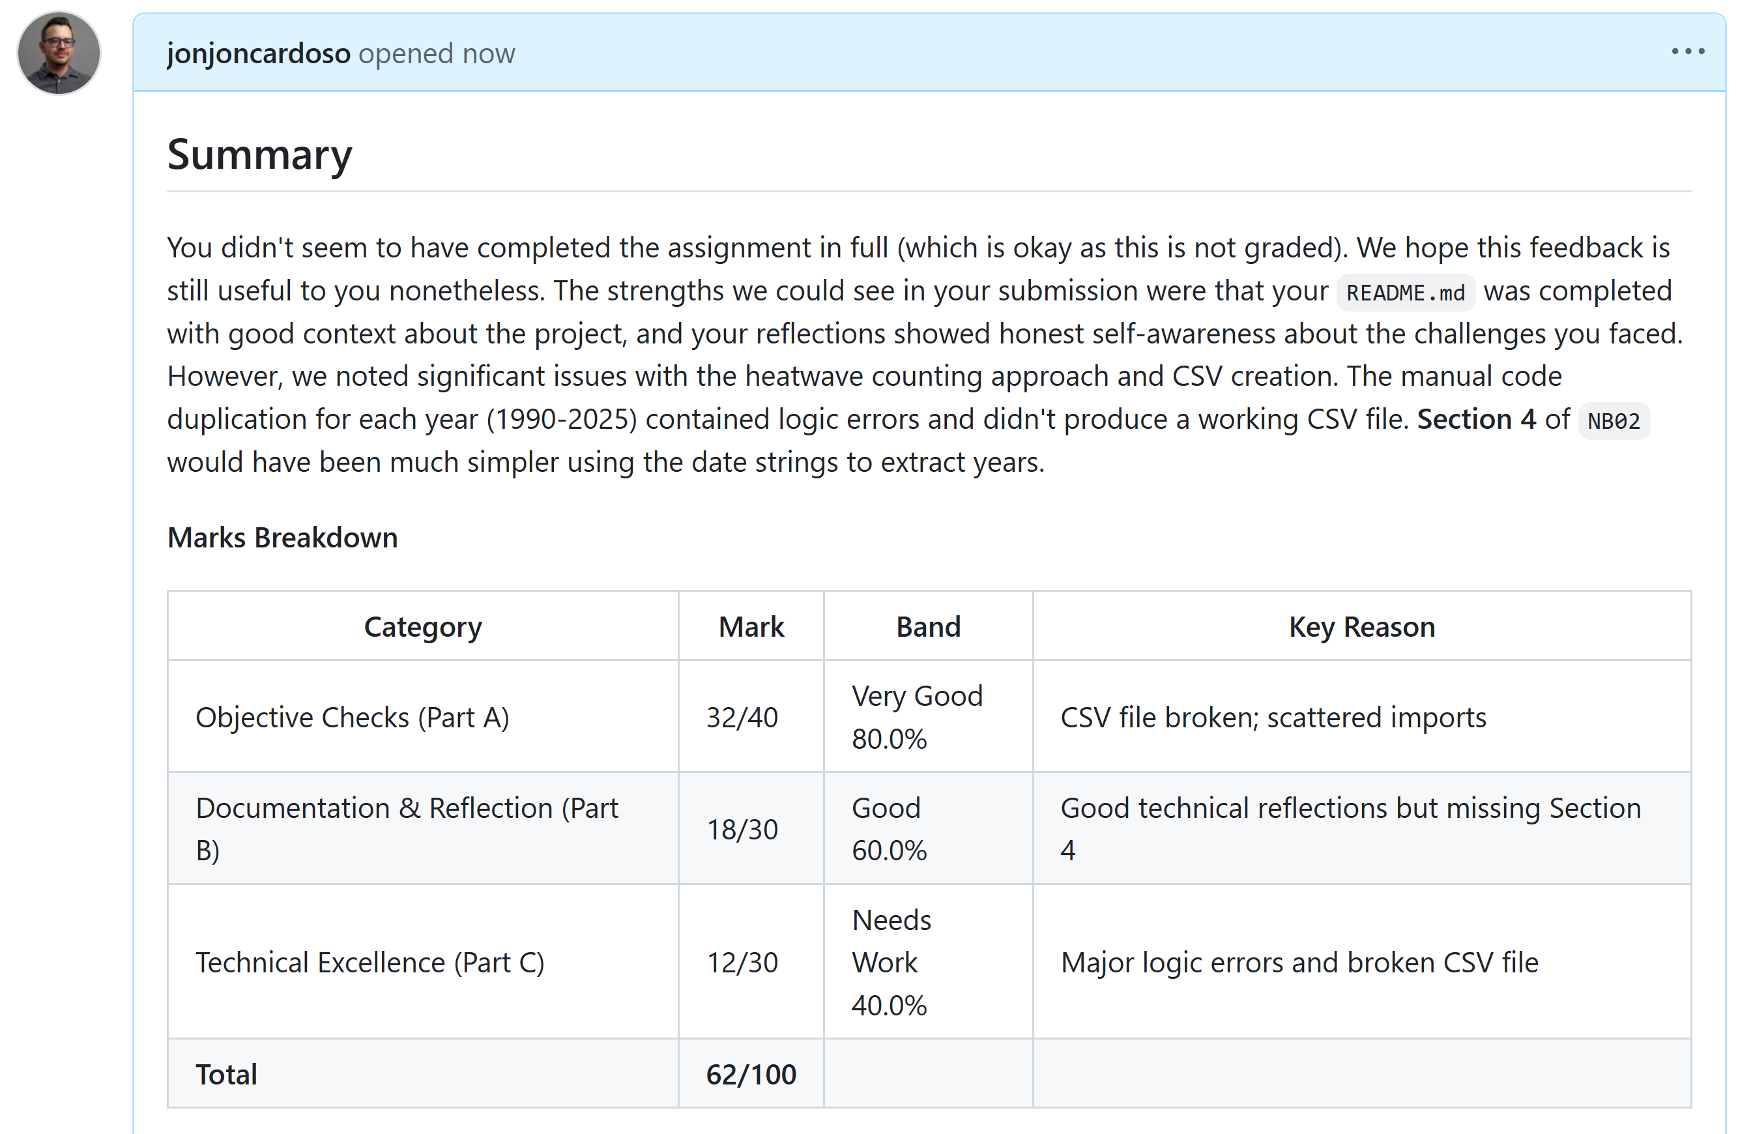Click the Objective Checks (Part A) cell
1738x1134 pixels.
352,717
